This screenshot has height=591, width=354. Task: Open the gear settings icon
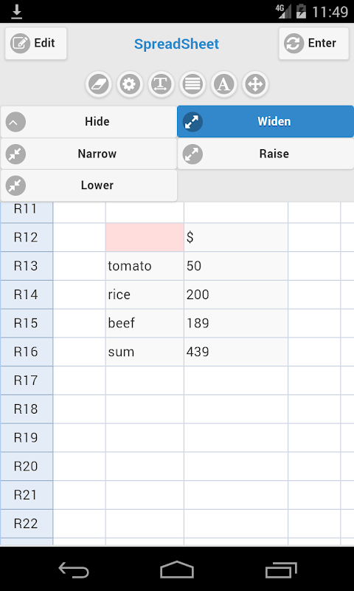click(130, 84)
